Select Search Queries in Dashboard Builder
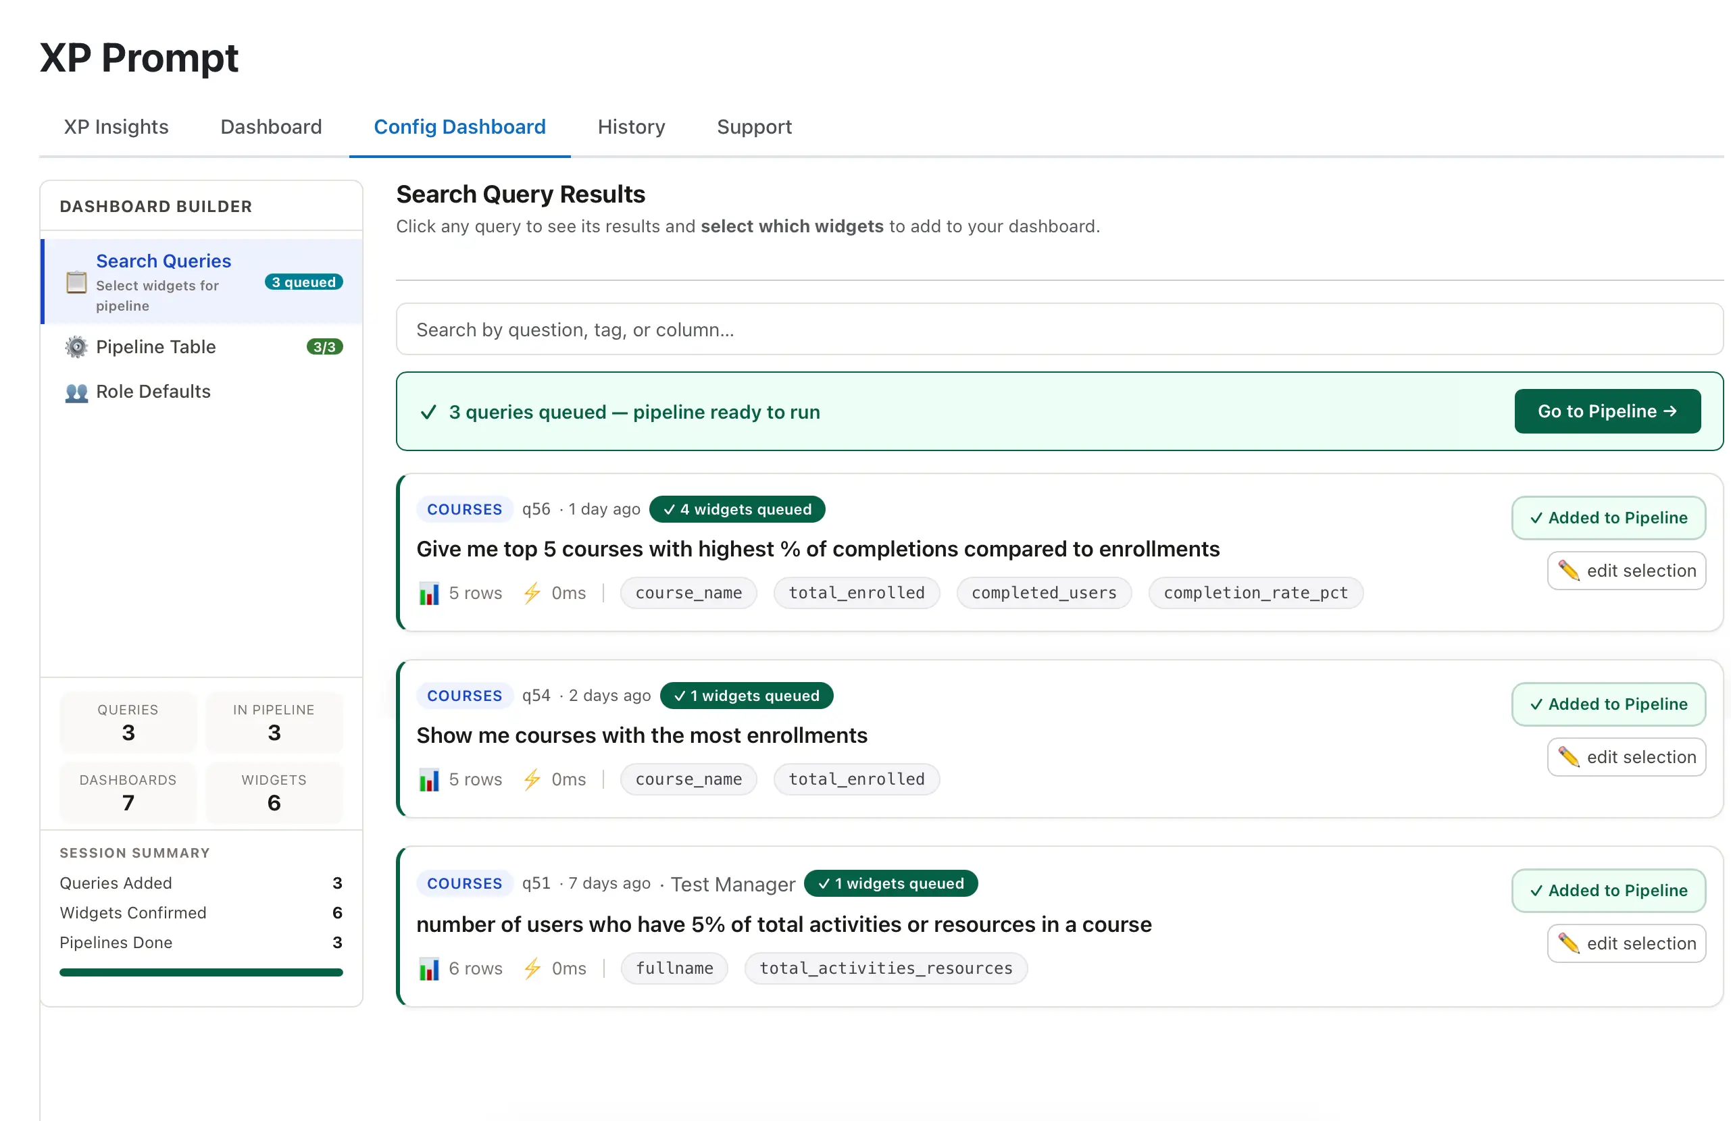The image size is (1731, 1121). click(202, 282)
